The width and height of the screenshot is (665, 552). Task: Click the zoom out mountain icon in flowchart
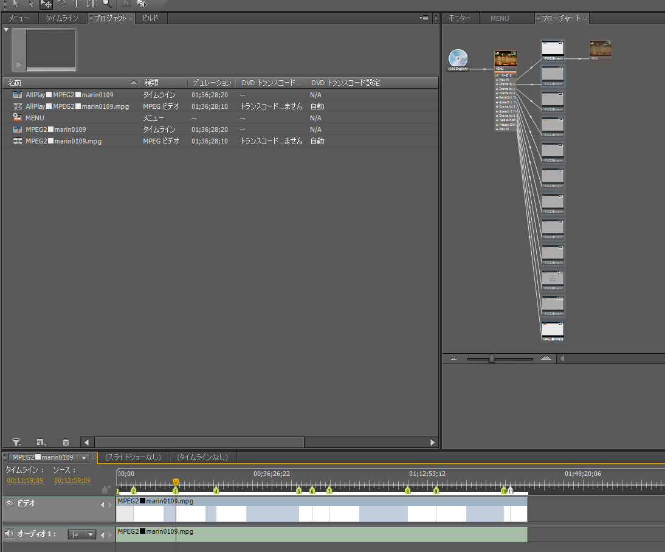click(454, 359)
